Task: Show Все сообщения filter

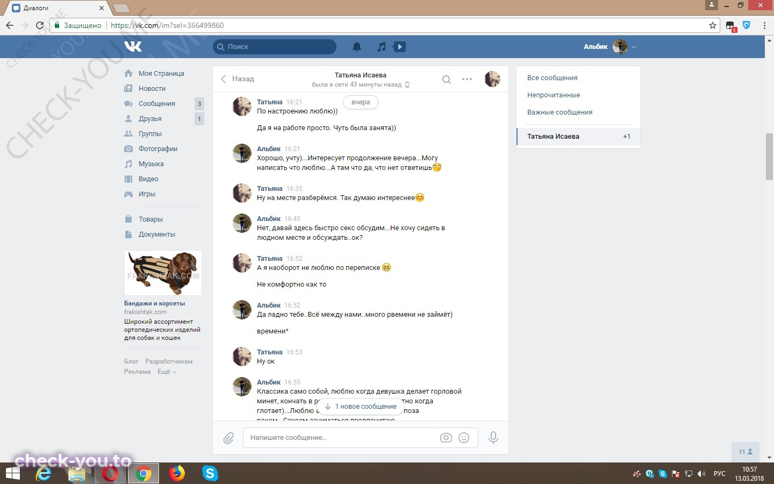Action: click(552, 77)
